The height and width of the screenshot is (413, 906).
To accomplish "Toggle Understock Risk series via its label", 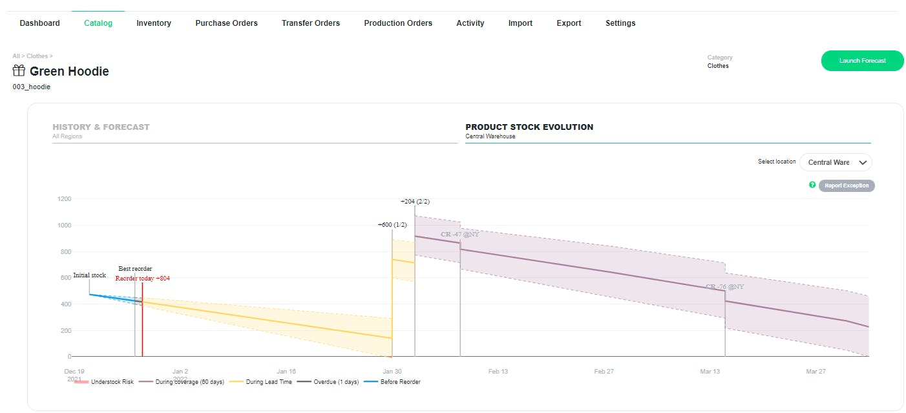I will 111,382.
